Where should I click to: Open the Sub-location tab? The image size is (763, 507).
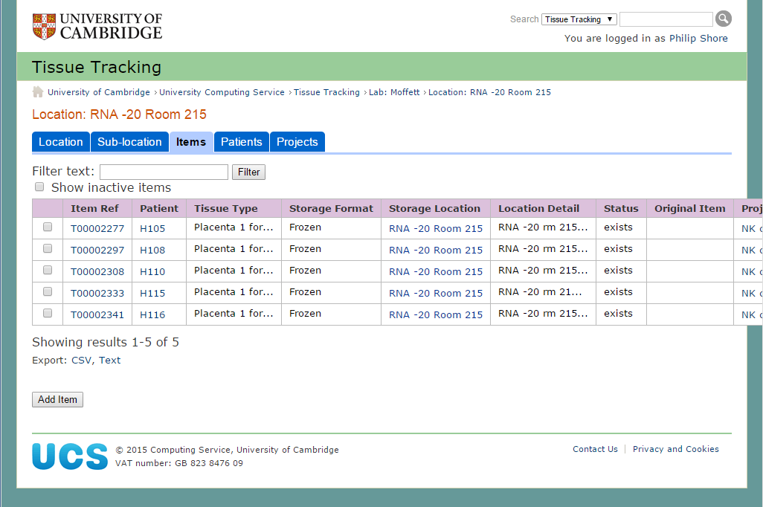[129, 142]
